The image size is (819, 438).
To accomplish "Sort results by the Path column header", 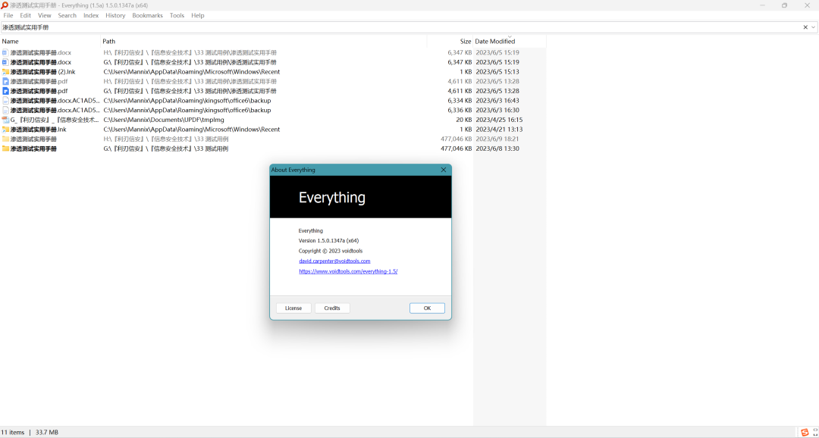I will pyautogui.click(x=264, y=41).
